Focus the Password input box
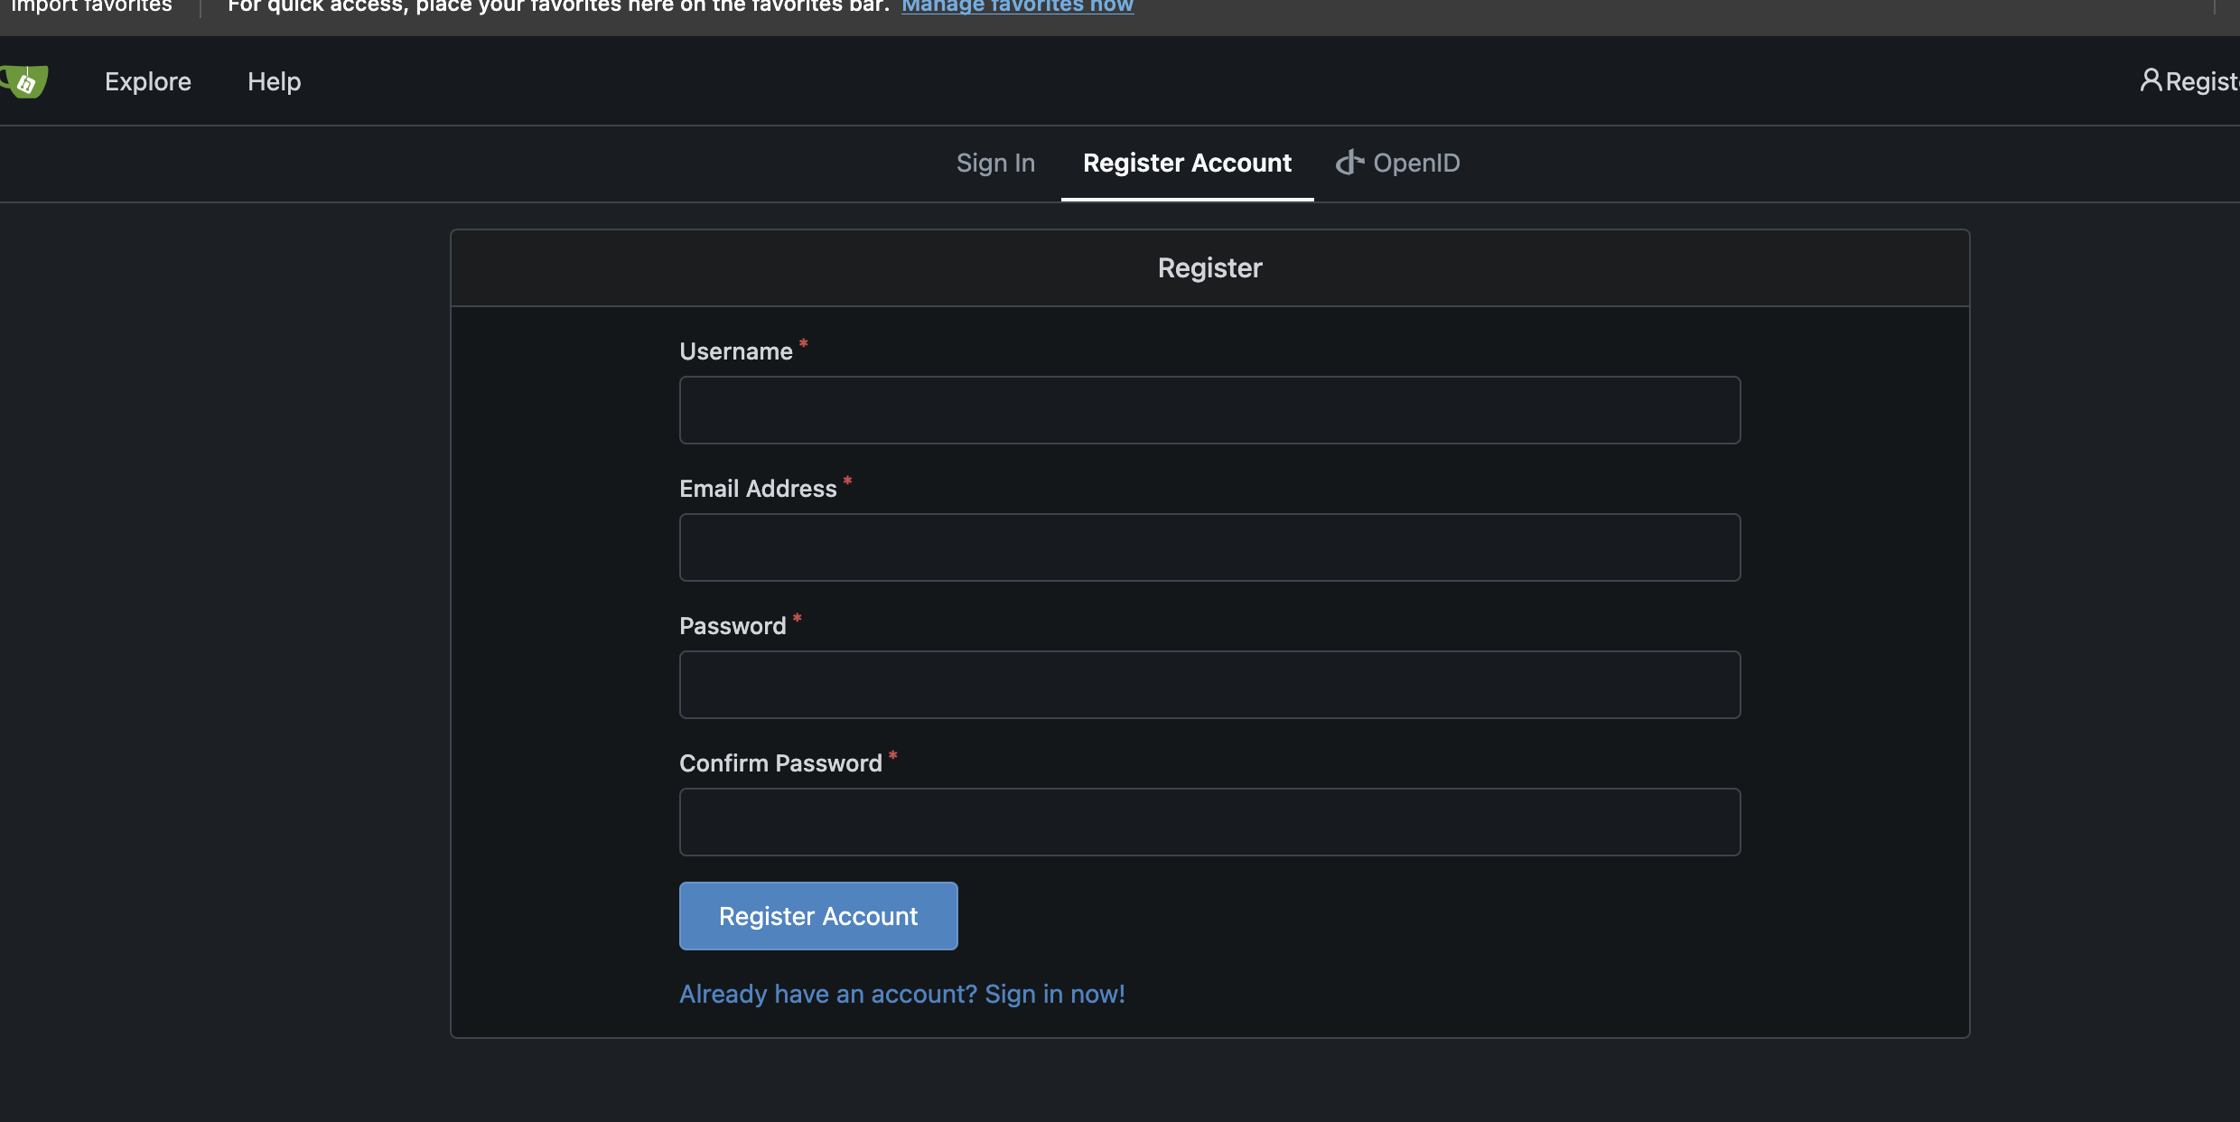Viewport: 2240px width, 1122px height. (1209, 685)
